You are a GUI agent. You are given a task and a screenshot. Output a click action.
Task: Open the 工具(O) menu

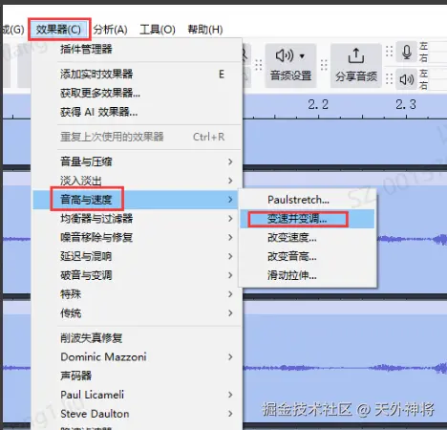coord(158,30)
